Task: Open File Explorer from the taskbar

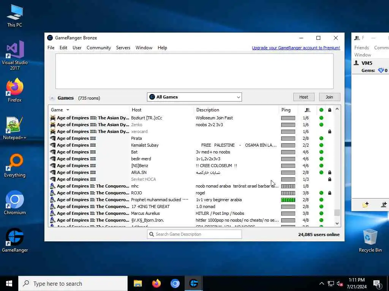Action: click(138, 283)
